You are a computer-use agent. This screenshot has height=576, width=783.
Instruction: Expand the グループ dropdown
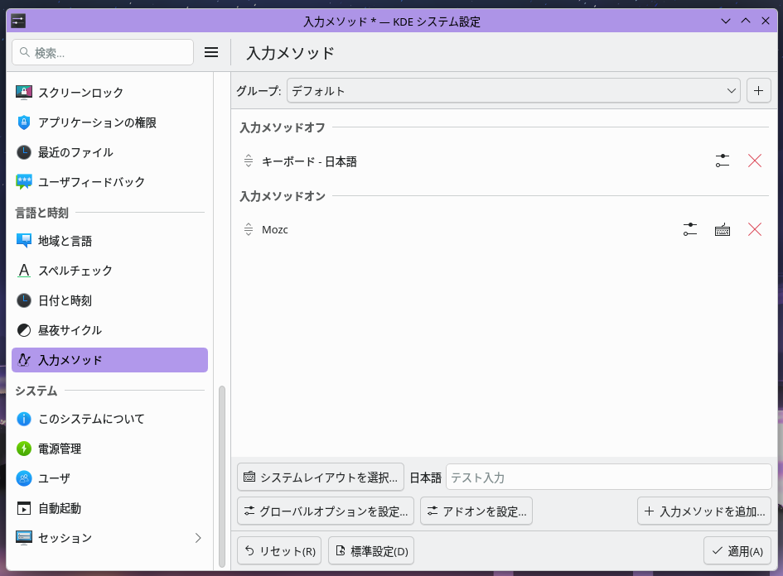pos(513,90)
